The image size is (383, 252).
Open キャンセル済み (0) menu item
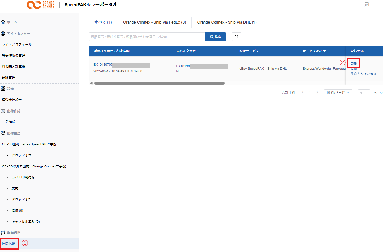coord(26,221)
